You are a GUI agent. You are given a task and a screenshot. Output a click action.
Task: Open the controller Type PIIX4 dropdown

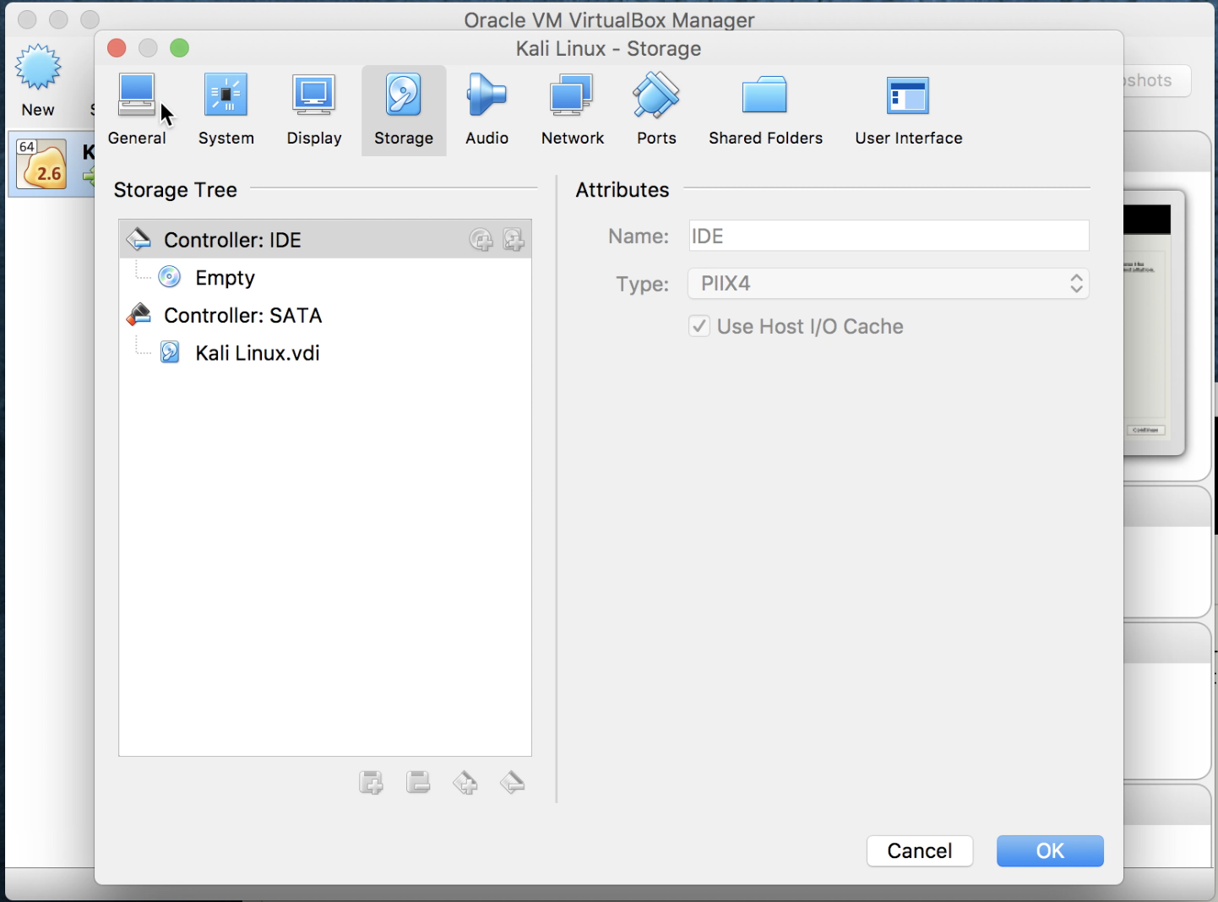(x=889, y=284)
